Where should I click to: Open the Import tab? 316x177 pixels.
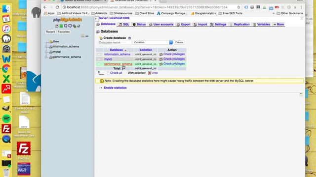[200, 24]
